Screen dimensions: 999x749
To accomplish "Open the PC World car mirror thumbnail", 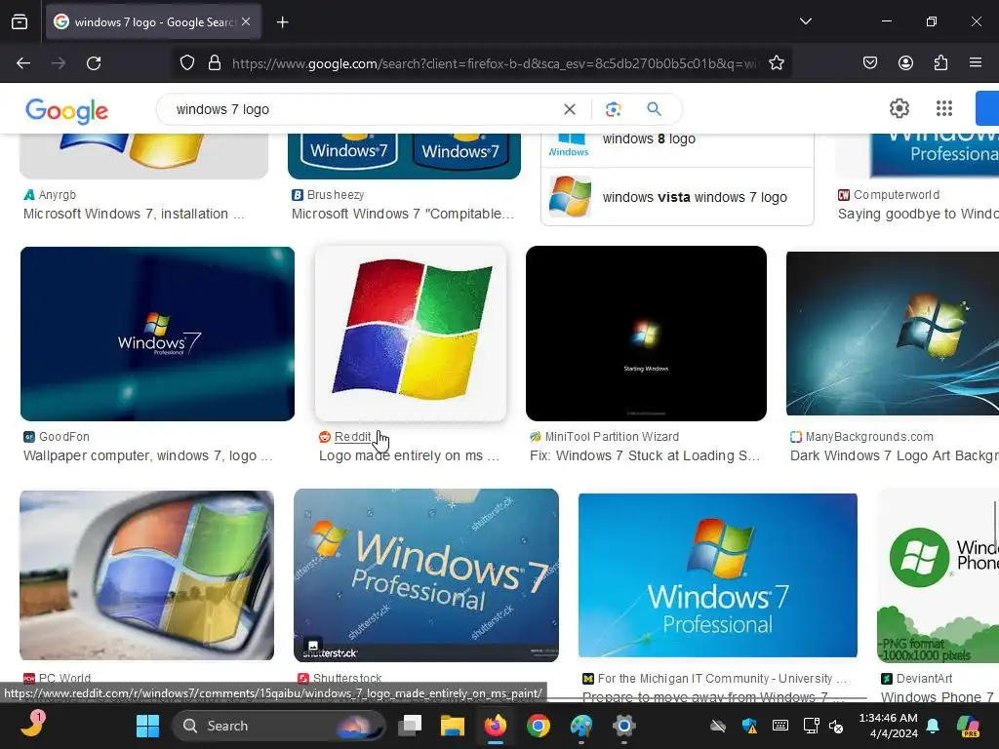I will coord(146,575).
